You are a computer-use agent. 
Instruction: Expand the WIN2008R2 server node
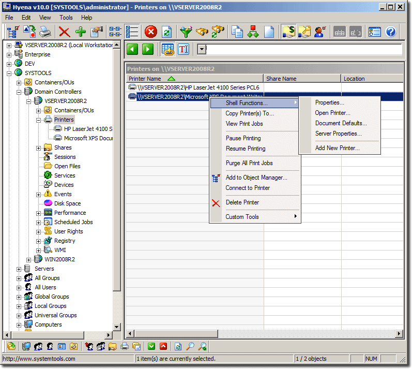pos(29,260)
